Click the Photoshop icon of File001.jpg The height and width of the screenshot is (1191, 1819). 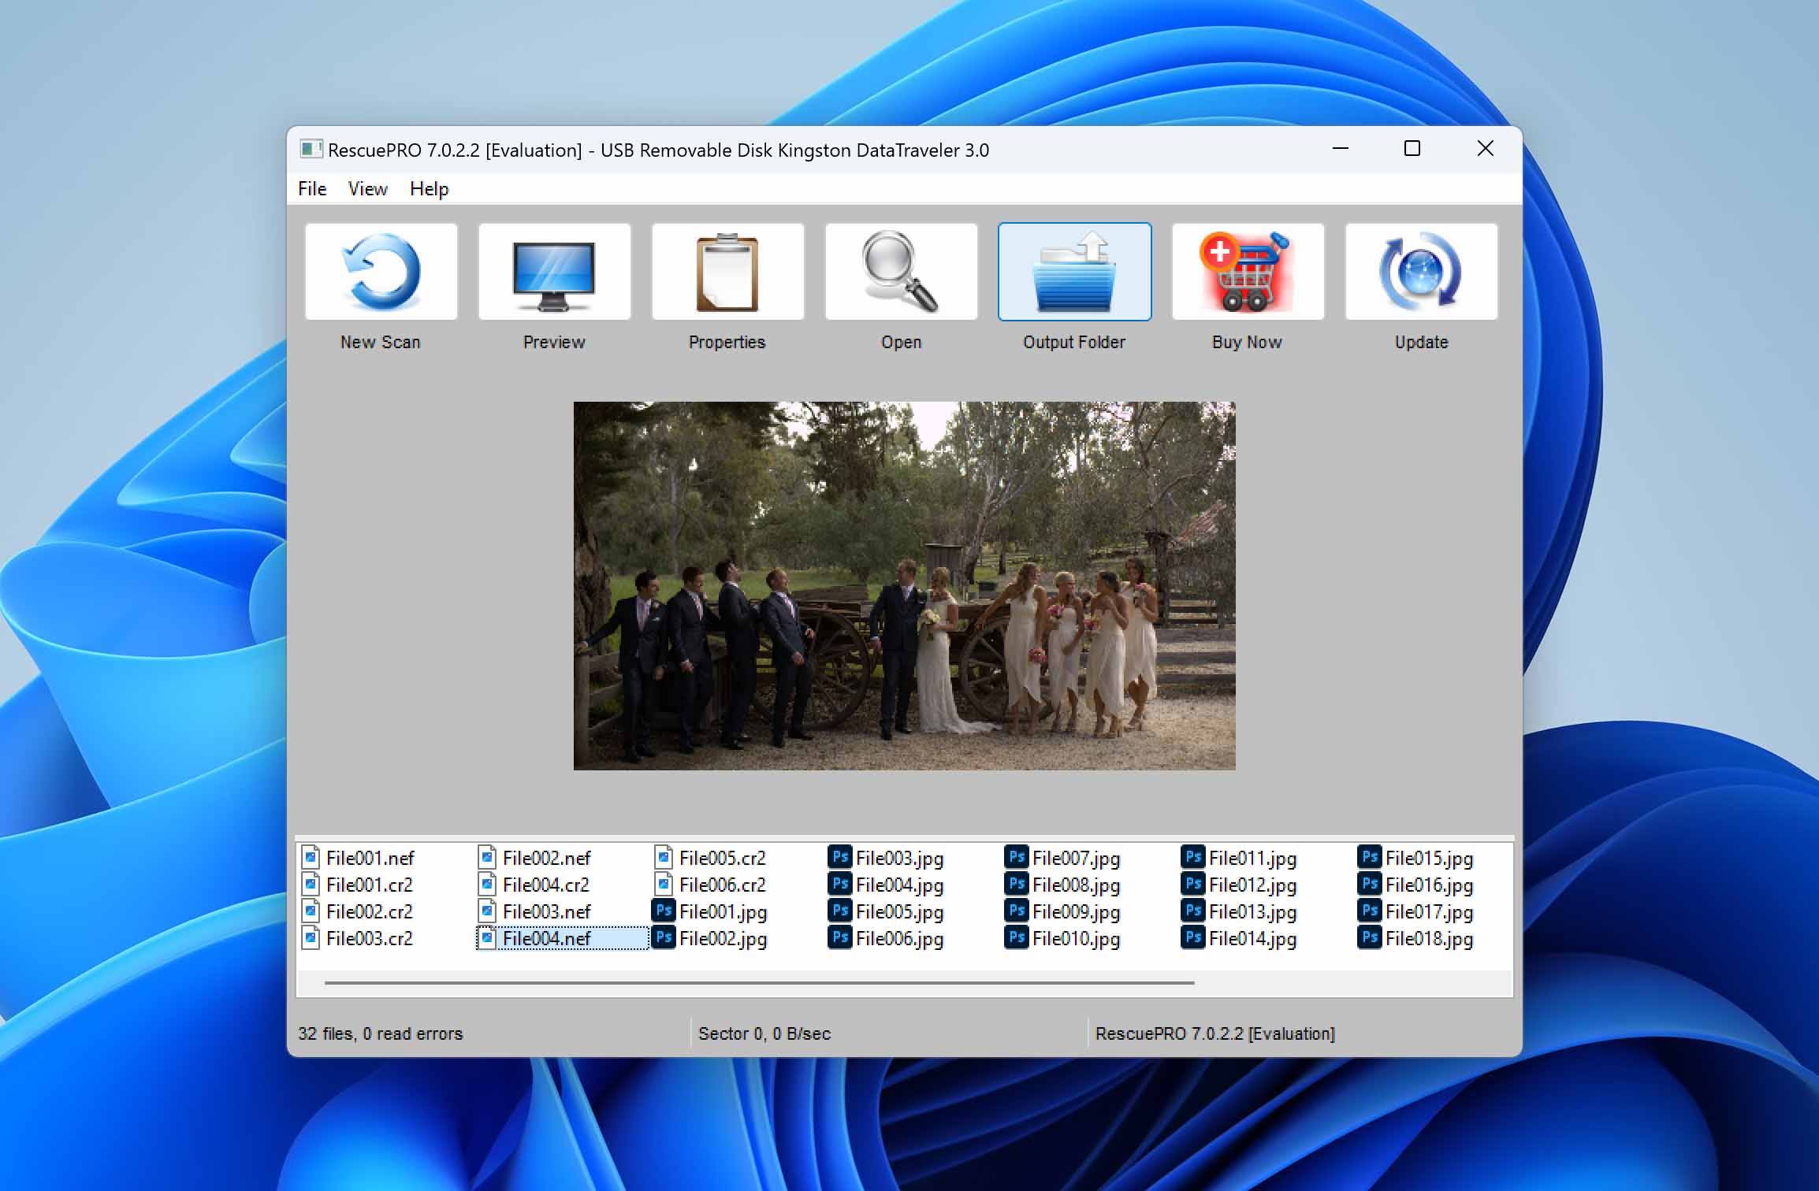tap(664, 911)
